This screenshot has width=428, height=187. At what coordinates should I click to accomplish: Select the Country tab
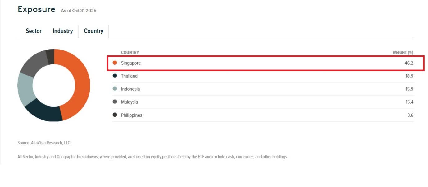point(93,31)
